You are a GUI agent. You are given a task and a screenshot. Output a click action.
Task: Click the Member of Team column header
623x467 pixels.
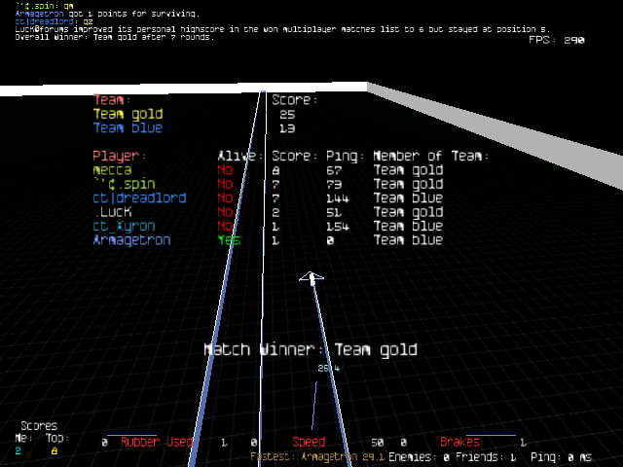(x=431, y=156)
